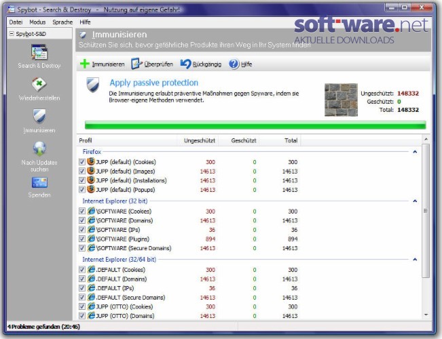Click the Firefox icon of JUPP (default) (Images)
442x339 pixels.
91,171
